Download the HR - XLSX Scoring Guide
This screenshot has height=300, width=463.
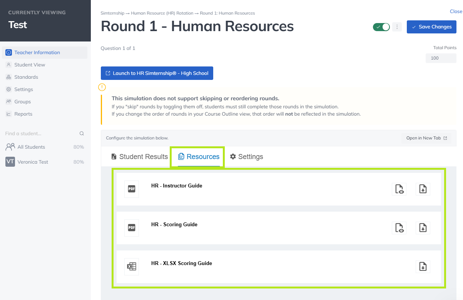423,267
